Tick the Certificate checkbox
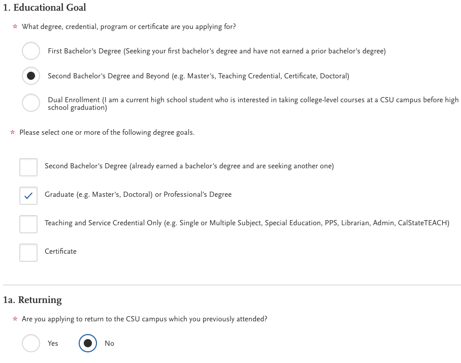 pos(28,252)
